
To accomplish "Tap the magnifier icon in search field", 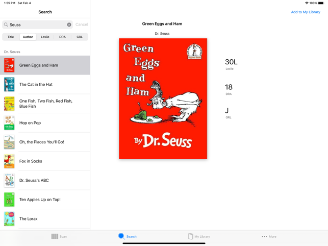I will click(6, 24).
